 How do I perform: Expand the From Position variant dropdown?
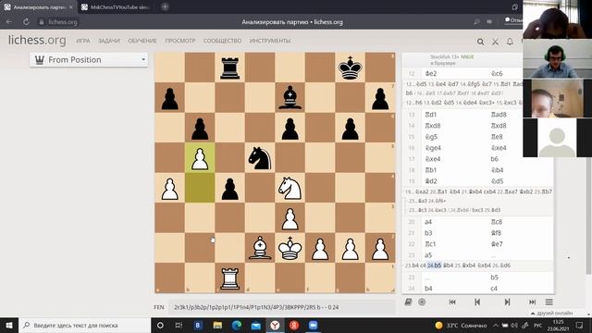89,59
